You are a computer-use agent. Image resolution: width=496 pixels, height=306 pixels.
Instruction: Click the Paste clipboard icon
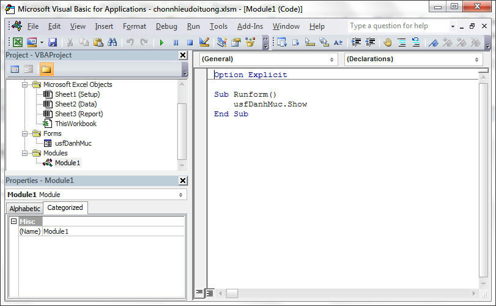tap(98, 42)
